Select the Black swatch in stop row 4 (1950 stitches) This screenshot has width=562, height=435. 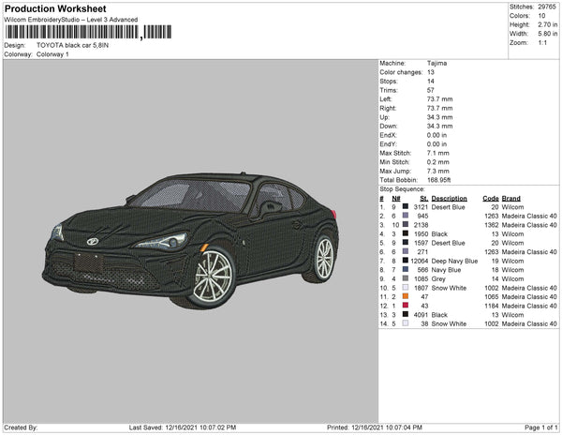click(405, 233)
